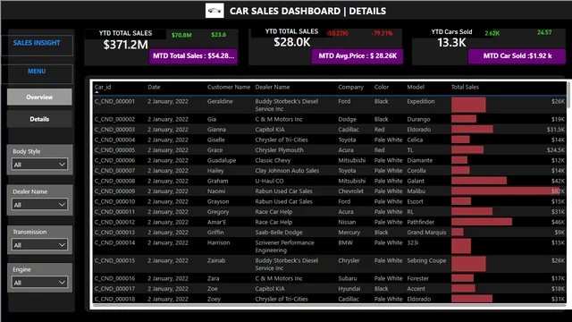Image resolution: width=572 pixels, height=322 pixels.
Task: Select row C_CND_000002
Action: [x=330, y=119]
